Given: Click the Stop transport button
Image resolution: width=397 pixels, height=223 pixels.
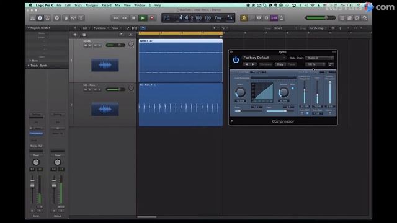Looking at the screenshot, I should [x=134, y=18].
